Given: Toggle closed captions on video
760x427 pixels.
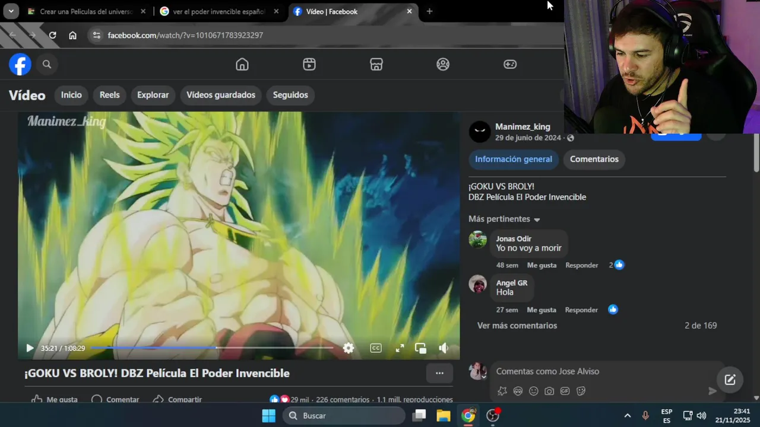Looking at the screenshot, I should click(x=376, y=348).
